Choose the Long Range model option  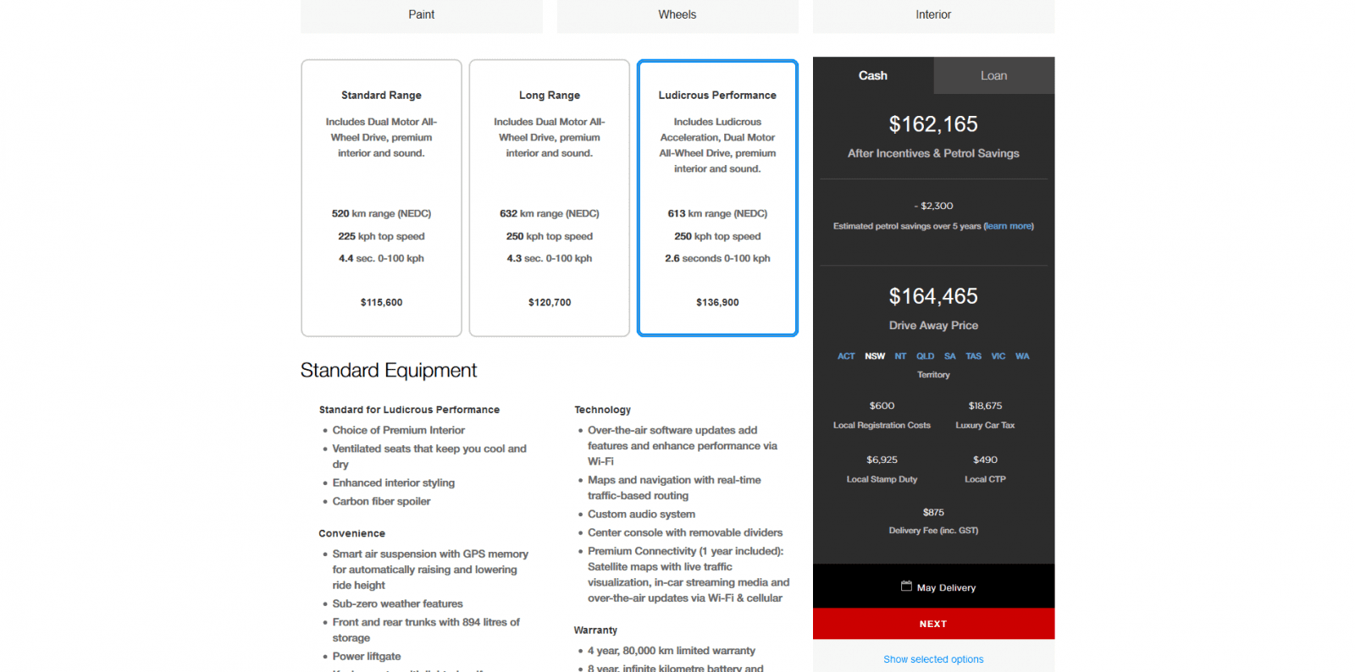[x=549, y=198]
